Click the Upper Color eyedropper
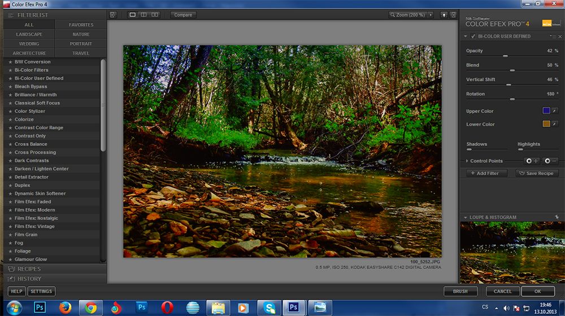The height and width of the screenshot is (316, 565). point(555,111)
